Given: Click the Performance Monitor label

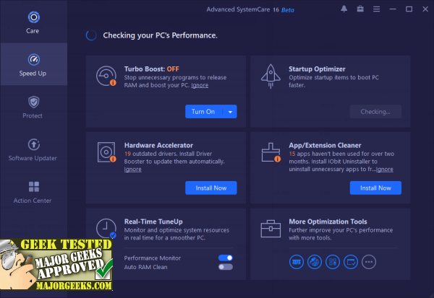Looking at the screenshot, I should click(x=152, y=258).
